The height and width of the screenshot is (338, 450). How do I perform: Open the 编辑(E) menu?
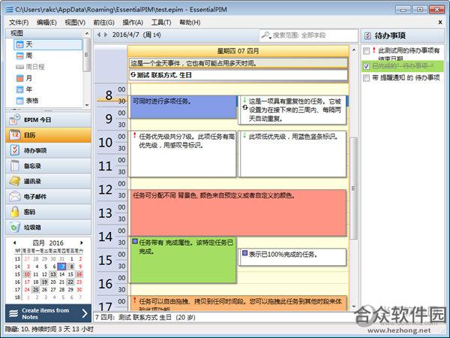[46, 23]
